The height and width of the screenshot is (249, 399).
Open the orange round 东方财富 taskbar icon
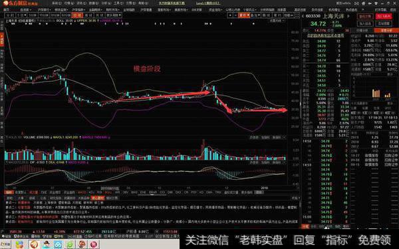[x=34, y=244]
